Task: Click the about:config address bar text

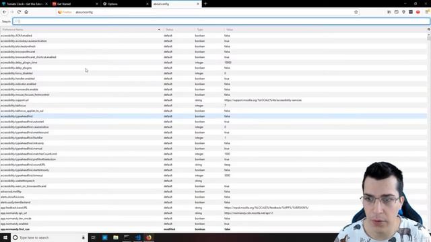Action: (84, 12)
